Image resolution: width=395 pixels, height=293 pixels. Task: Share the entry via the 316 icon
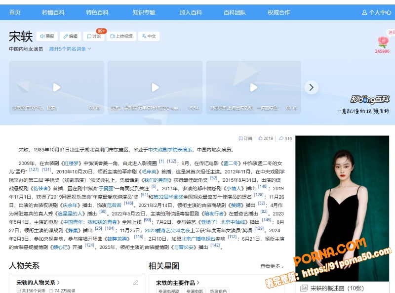tap(285, 138)
